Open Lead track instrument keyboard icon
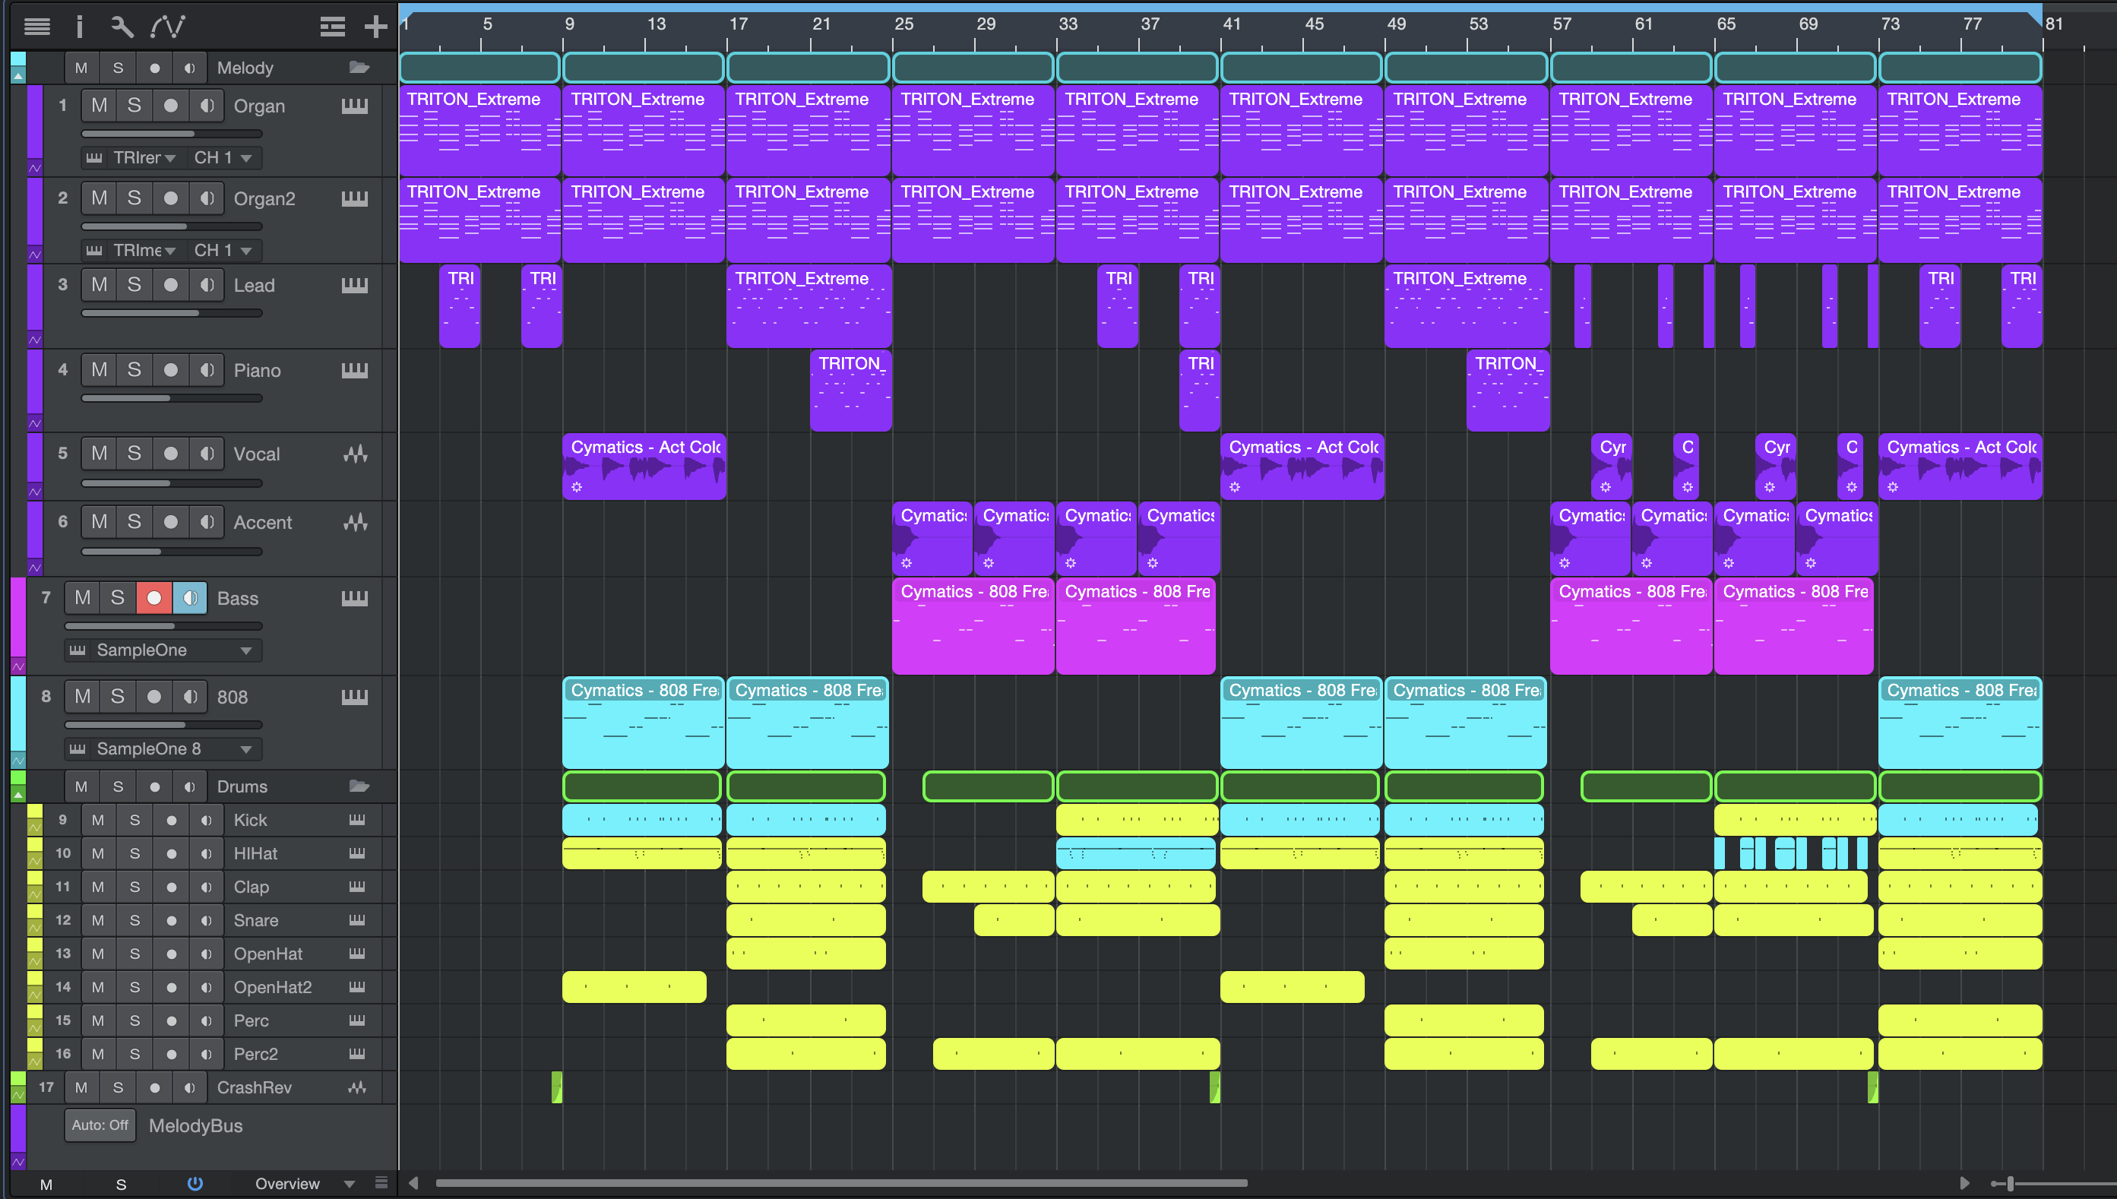The height and width of the screenshot is (1199, 2117). pyautogui.click(x=355, y=285)
